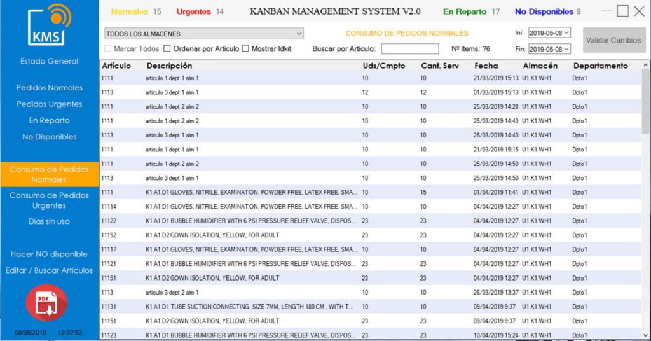Click Hacer NO disponible
Viewport: 651px width, 341px height.
click(x=49, y=254)
